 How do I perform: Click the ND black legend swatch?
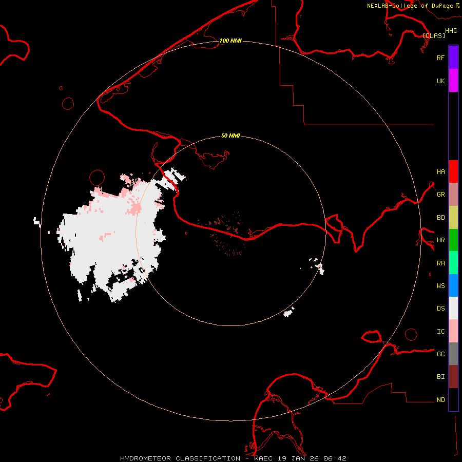453,399
